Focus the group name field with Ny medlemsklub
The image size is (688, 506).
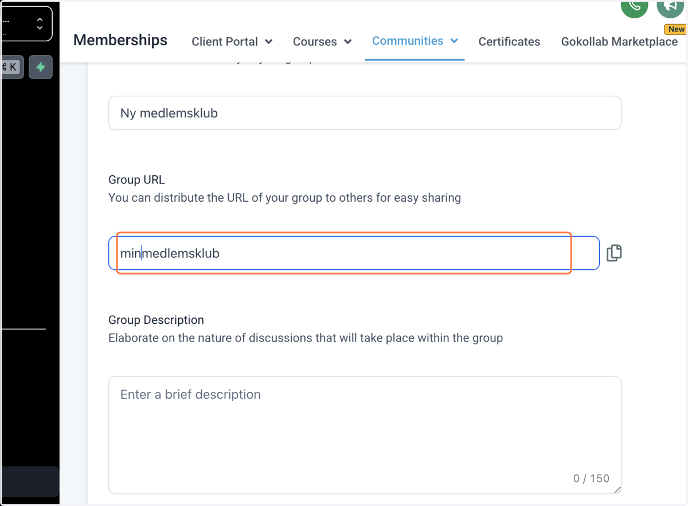[x=365, y=113]
